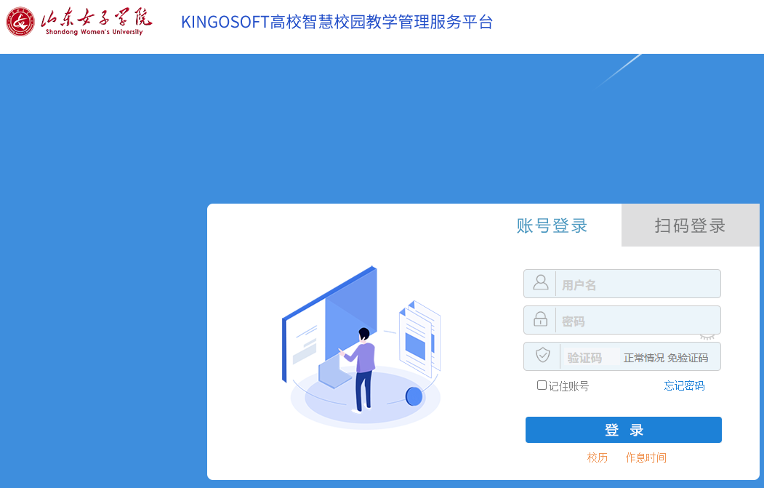This screenshot has width=764, height=488.
Task: Click the 记住账号 label text
Action: click(568, 386)
